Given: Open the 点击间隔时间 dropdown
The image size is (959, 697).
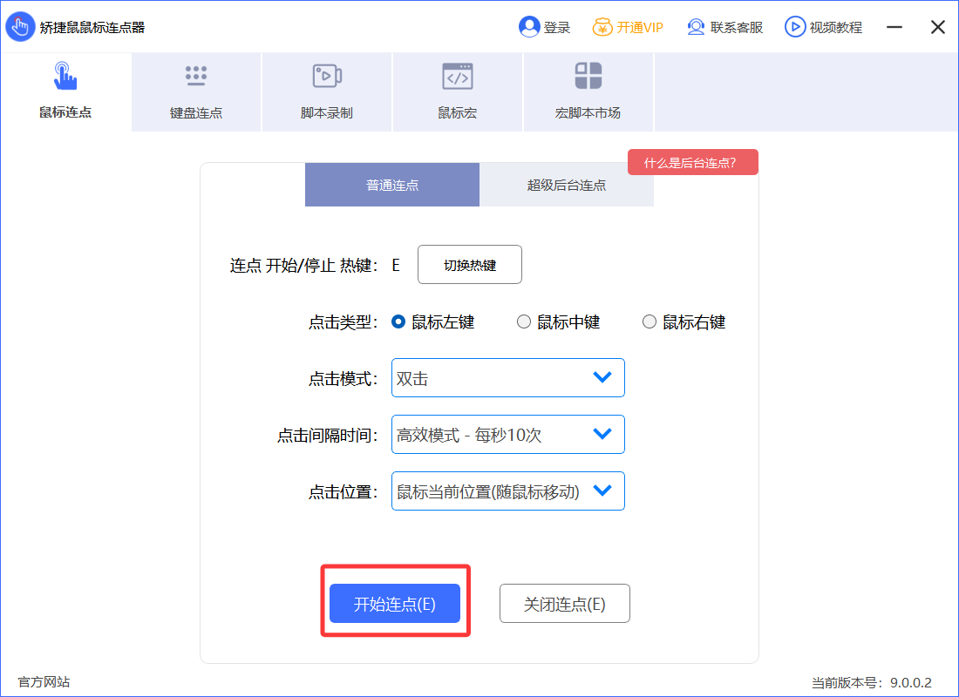Looking at the screenshot, I should coord(507,435).
